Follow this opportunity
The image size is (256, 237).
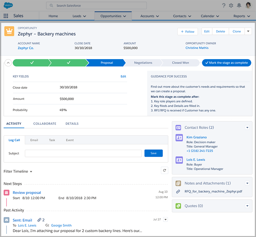tap(188, 31)
